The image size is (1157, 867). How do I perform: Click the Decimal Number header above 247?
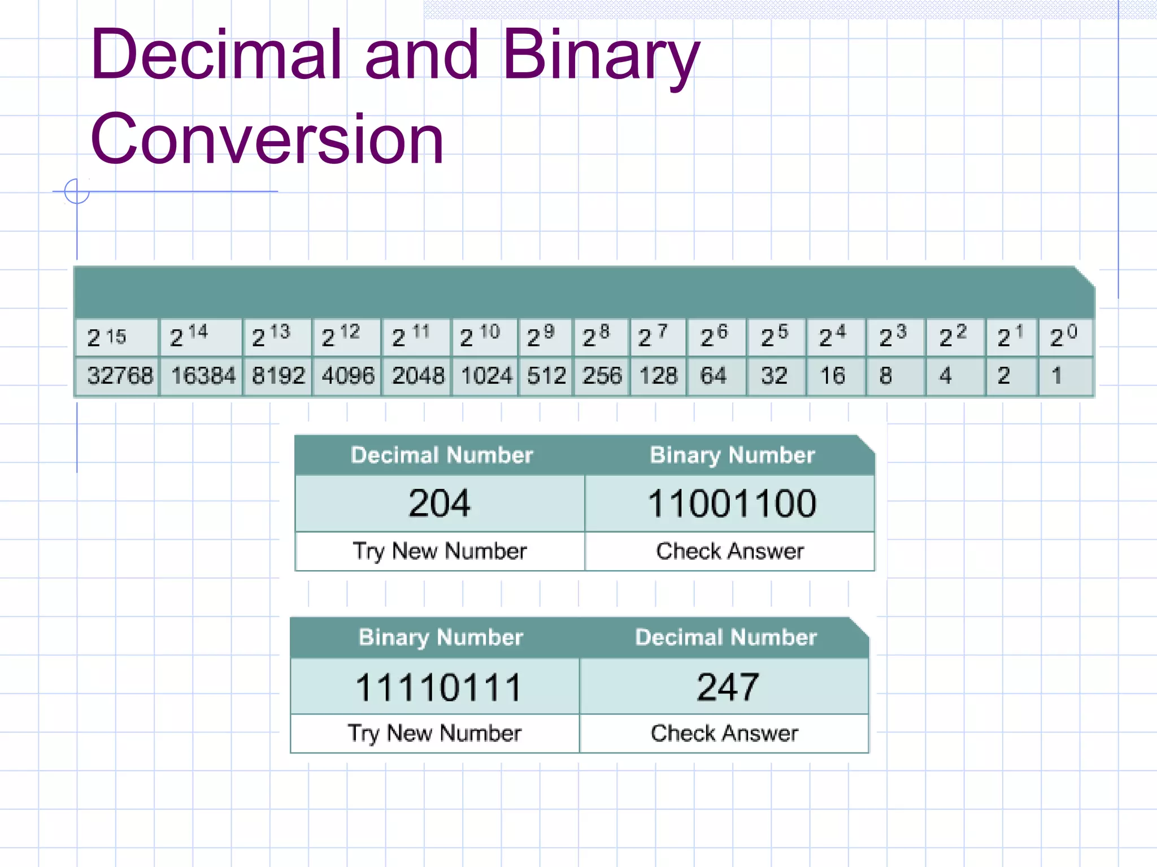click(726, 637)
